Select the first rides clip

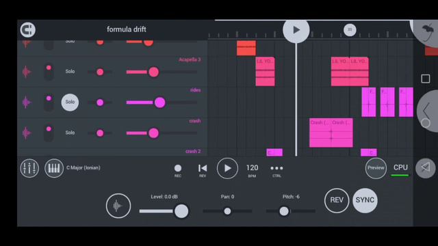point(369,102)
